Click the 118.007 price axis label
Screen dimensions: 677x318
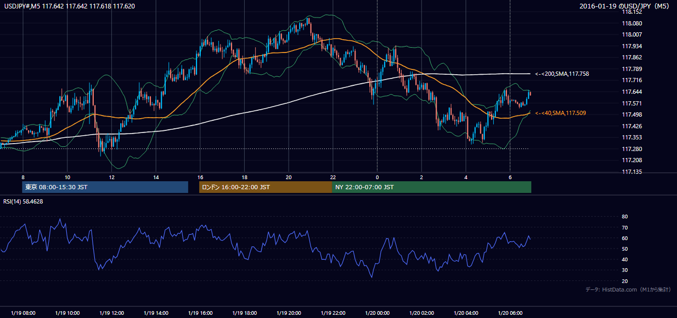pos(632,35)
